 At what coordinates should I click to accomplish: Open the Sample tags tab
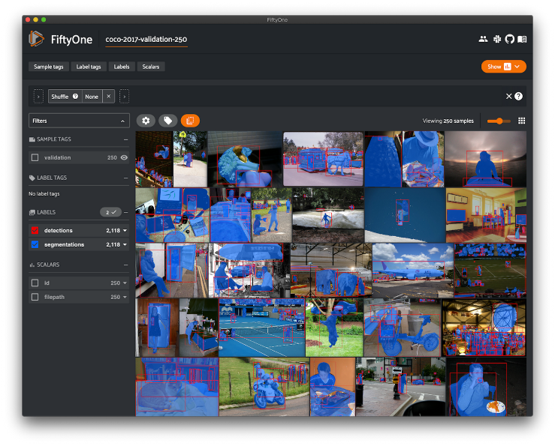[x=49, y=67]
